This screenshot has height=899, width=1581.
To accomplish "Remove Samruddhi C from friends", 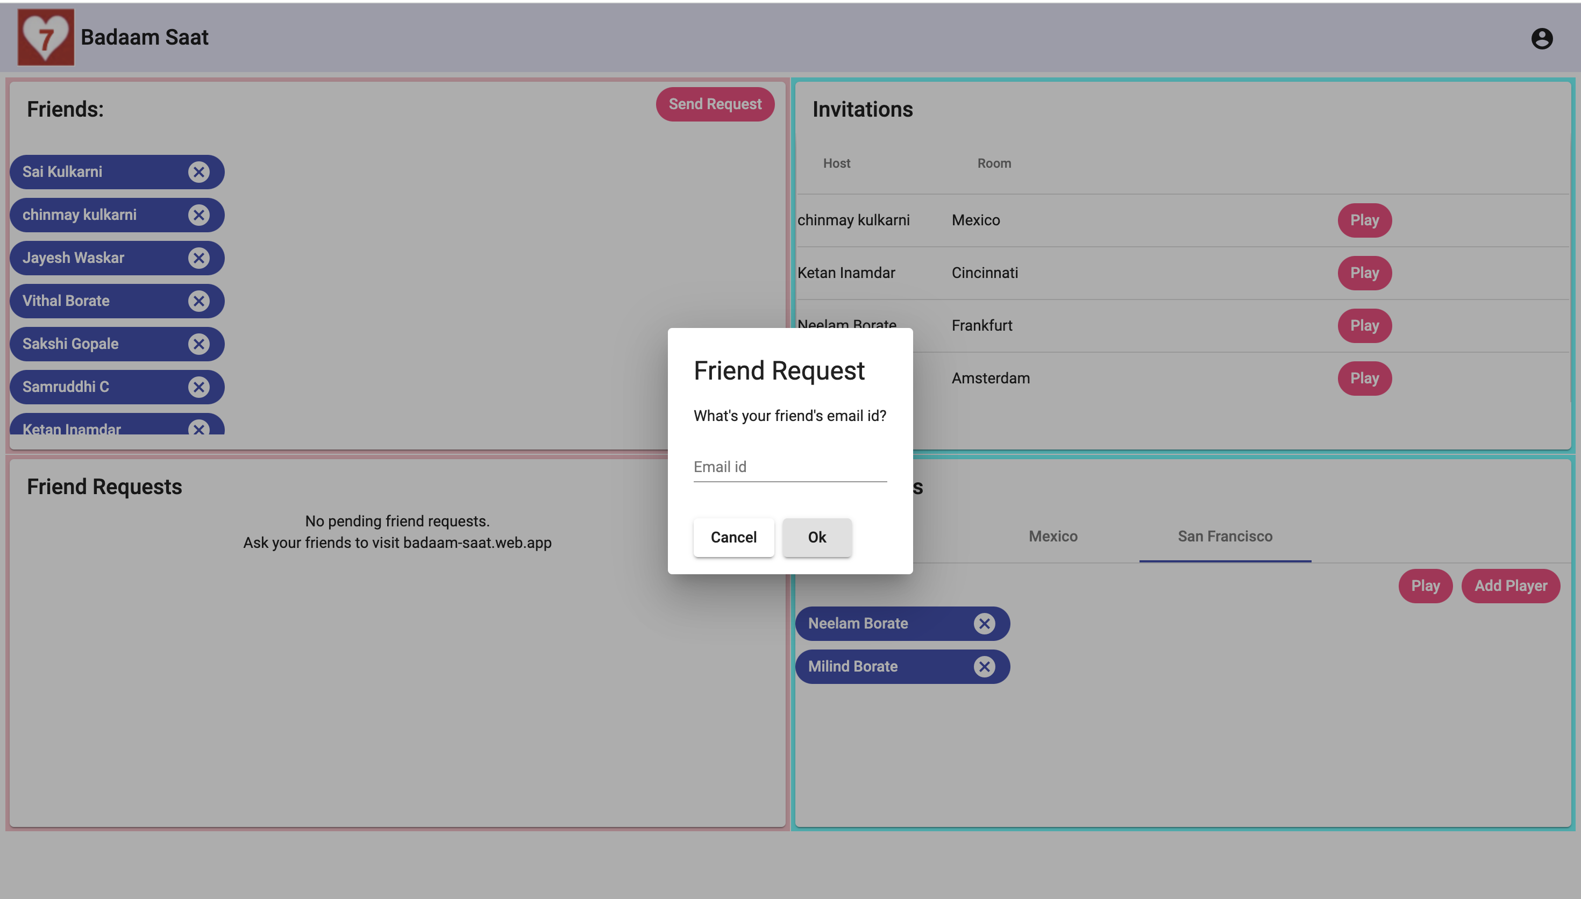I will click(x=199, y=387).
